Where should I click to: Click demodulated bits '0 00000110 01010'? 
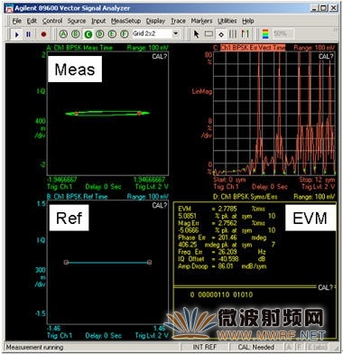pyautogui.click(x=221, y=294)
